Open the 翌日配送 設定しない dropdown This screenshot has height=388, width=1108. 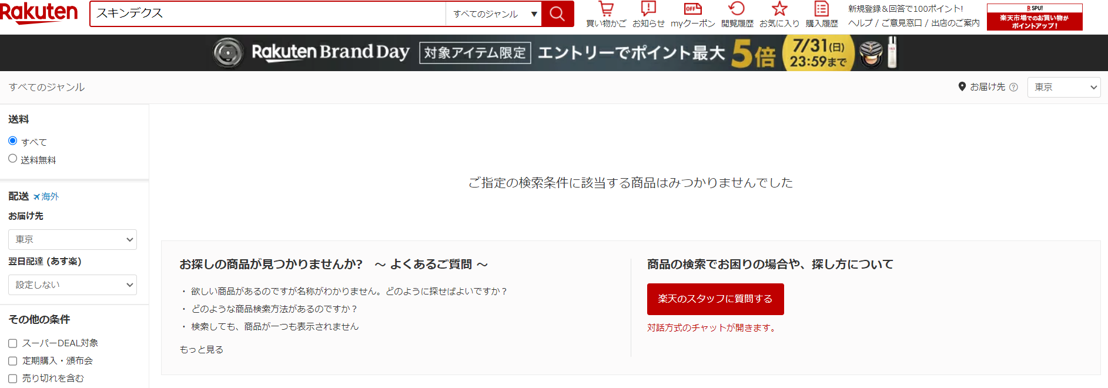pyautogui.click(x=72, y=285)
